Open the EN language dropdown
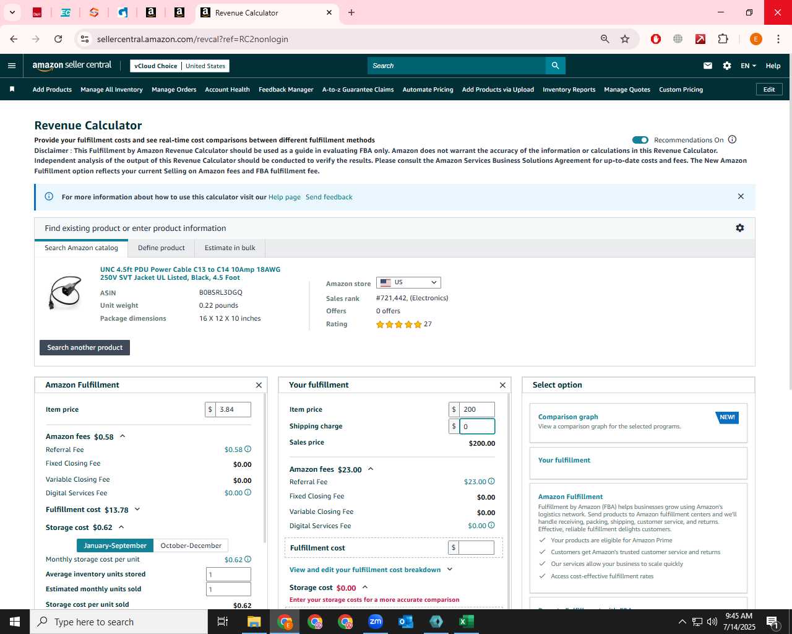Screen dimensions: 792x634 tap(748, 66)
